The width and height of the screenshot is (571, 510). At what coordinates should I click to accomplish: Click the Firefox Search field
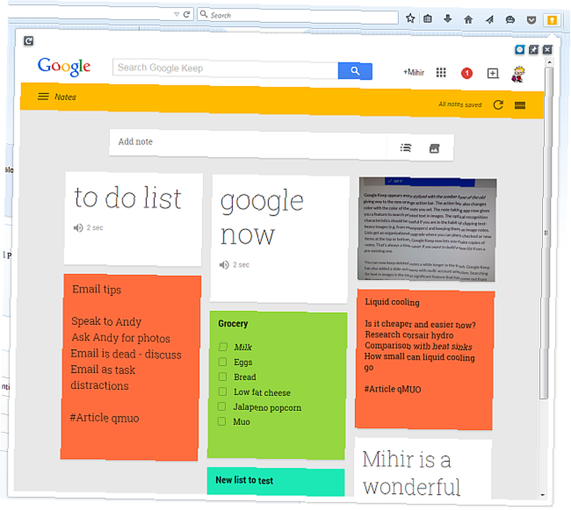(x=298, y=15)
